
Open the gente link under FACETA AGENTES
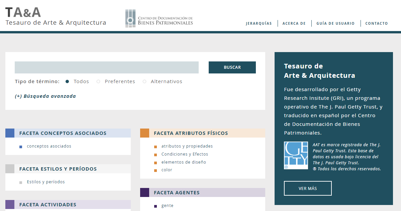[167, 205]
